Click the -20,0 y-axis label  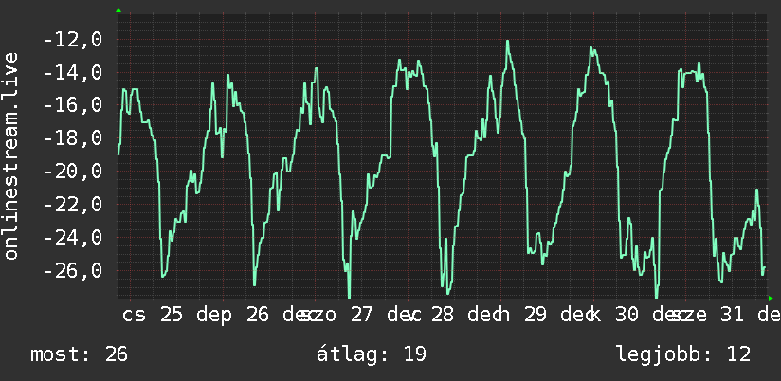click(x=73, y=172)
